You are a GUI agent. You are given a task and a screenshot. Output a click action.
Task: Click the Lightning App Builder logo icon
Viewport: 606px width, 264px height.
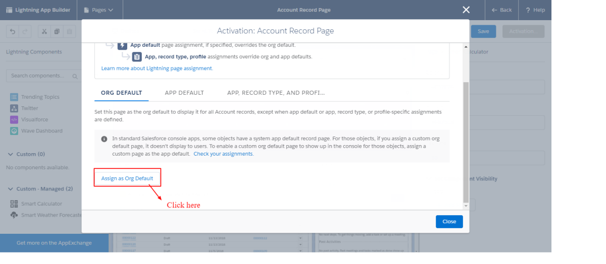point(10,10)
